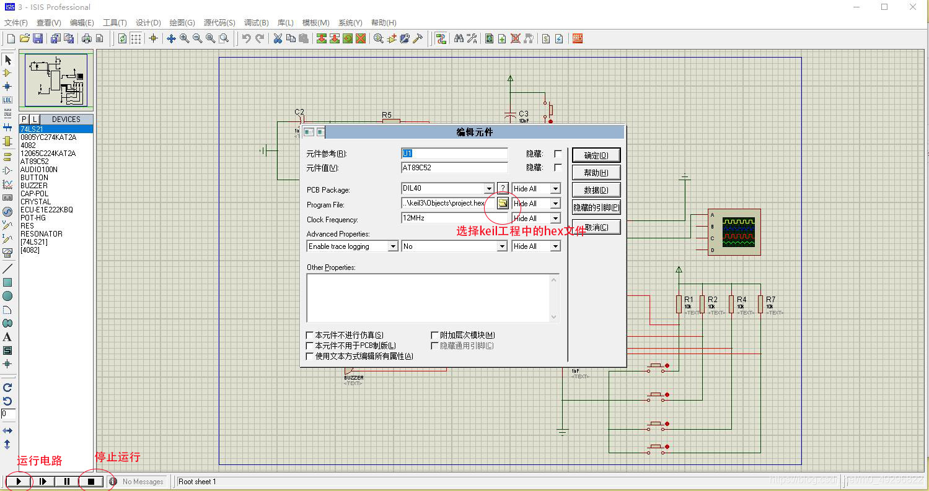This screenshot has height=491, width=929.
Task: Click Play to run the simulation
Action: click(19, 481)
